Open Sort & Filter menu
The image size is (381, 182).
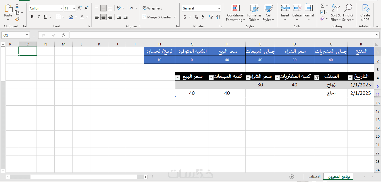(x=336, y=13)
